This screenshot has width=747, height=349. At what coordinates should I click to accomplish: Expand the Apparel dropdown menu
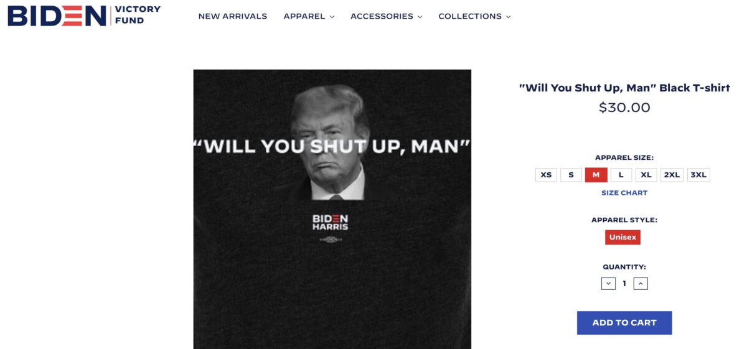click(309, 16)
